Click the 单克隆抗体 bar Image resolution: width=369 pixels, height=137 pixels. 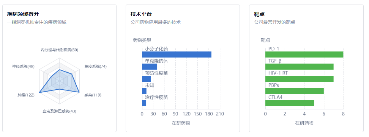(150, 67)
